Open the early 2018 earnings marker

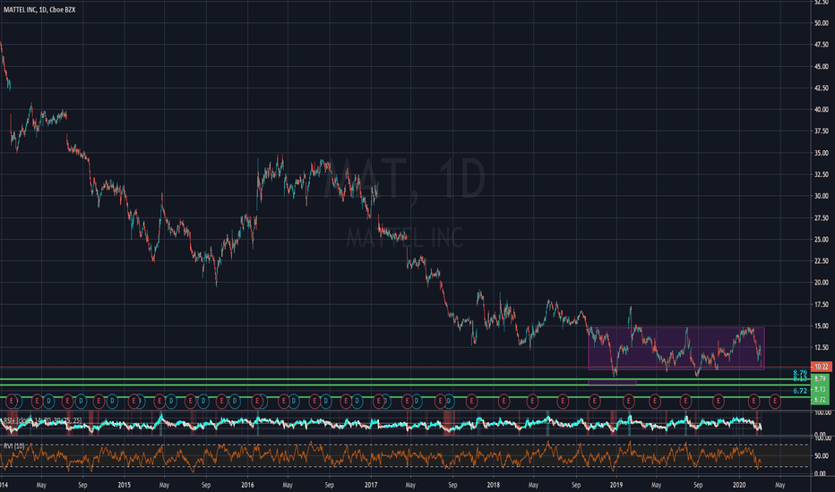pyautogui.click(x=504, y=401)
